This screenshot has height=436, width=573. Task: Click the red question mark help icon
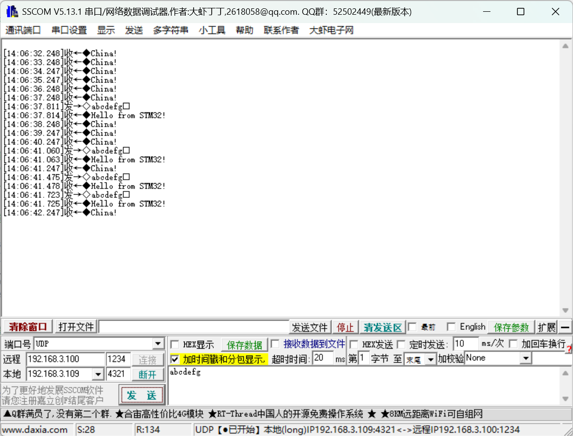coord(570,350)
